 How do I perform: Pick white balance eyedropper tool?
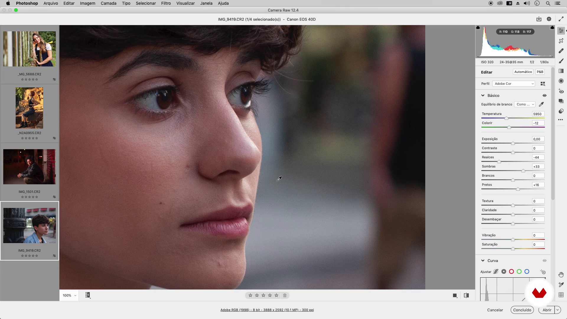click(541, 104)
